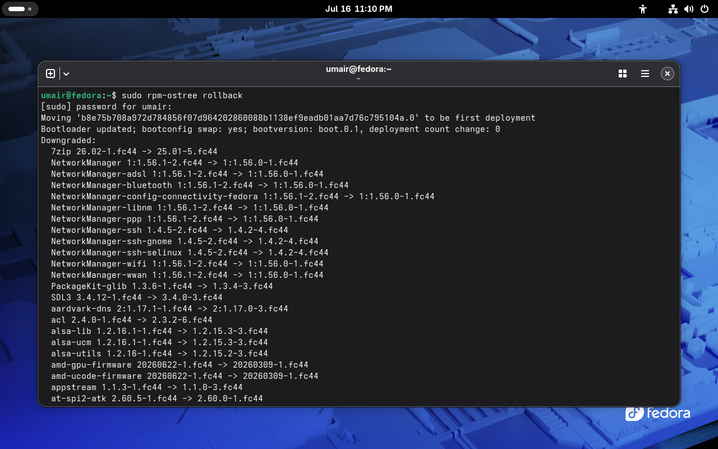Click the 'umair@fedora' prompt text
The height and width of the screenshot is (449, 718).
(x=71, y=95)
